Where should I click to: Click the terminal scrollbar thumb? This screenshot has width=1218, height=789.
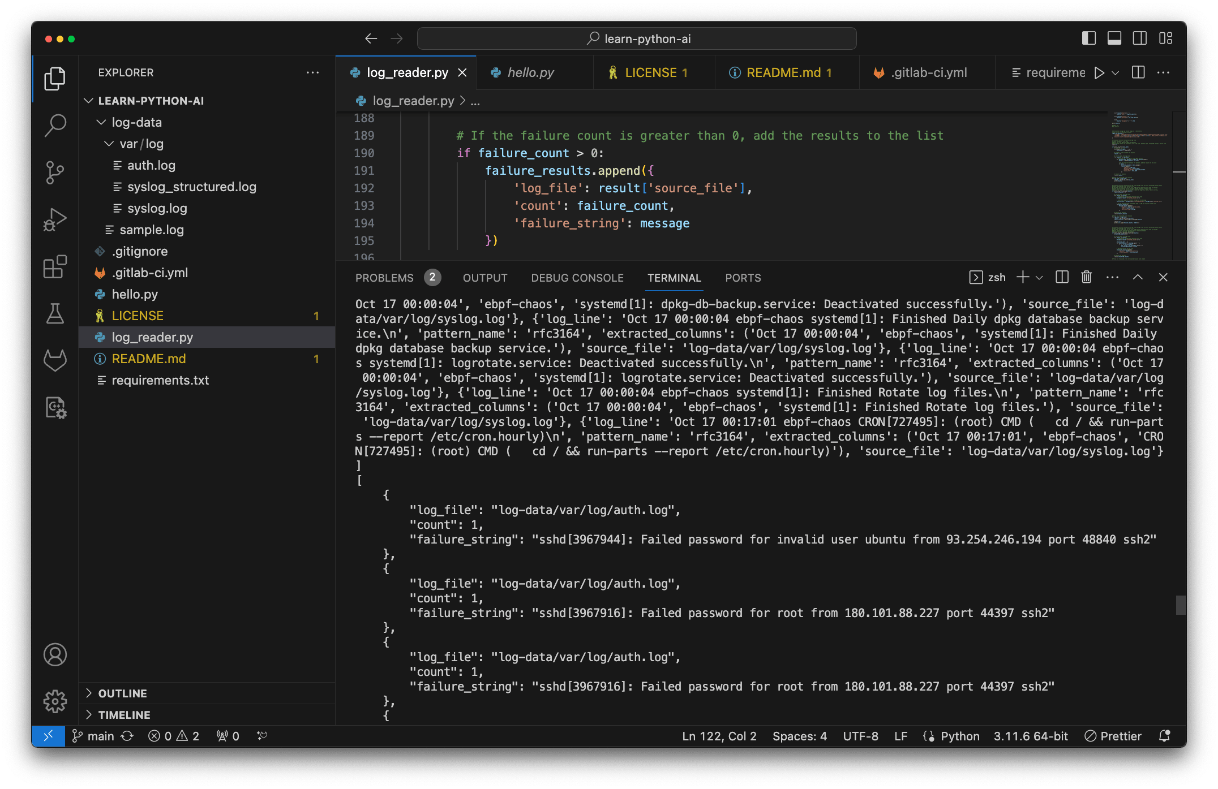coord(1180,605)
